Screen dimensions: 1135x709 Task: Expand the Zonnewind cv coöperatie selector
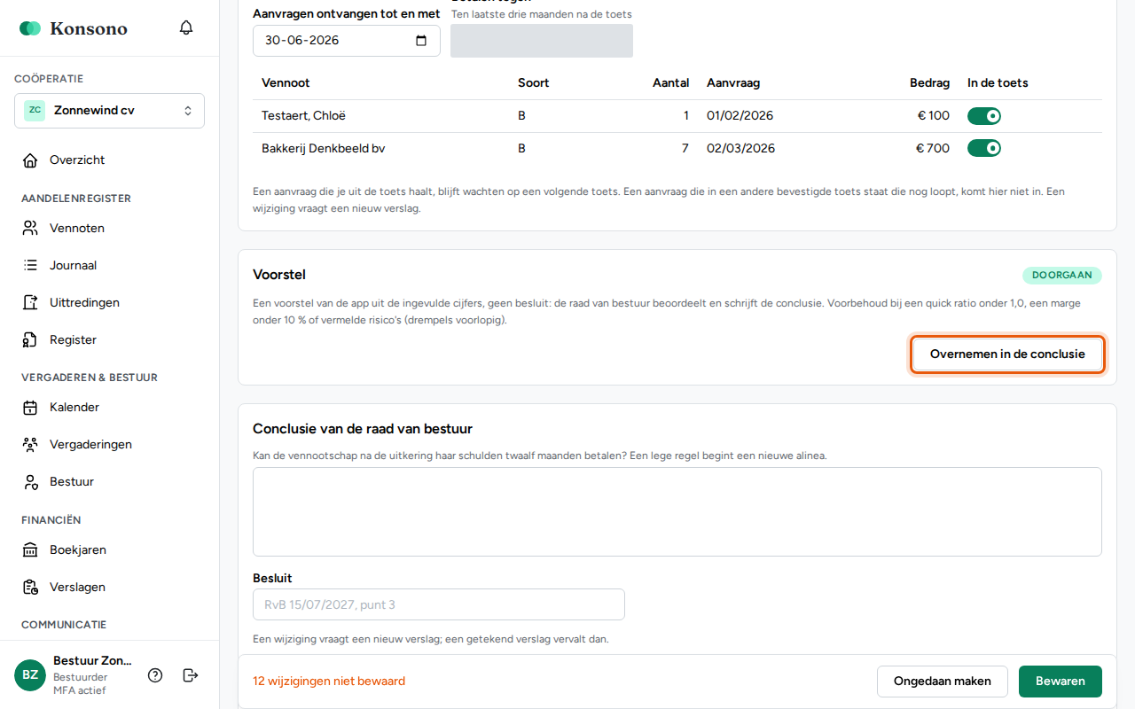[x=110, y=111]
